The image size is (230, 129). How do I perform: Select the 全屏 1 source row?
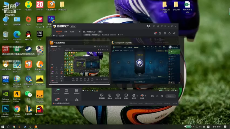pos(67,36)
